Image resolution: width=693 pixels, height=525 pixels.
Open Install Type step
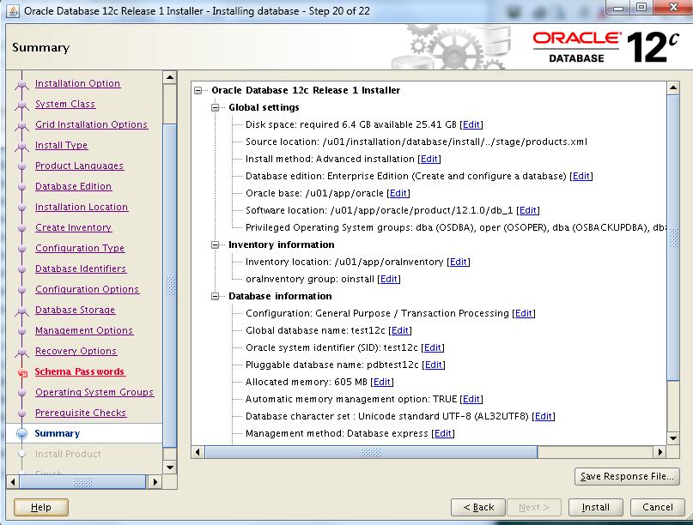[x=62, y=145]
